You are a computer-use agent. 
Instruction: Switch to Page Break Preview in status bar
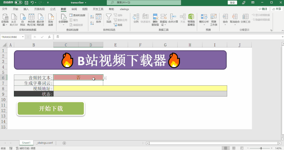tap(242, 148)
